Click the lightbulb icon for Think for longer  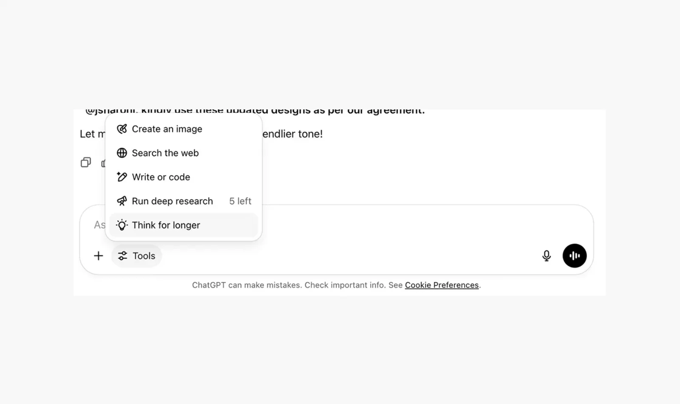(x=122, y=225)
